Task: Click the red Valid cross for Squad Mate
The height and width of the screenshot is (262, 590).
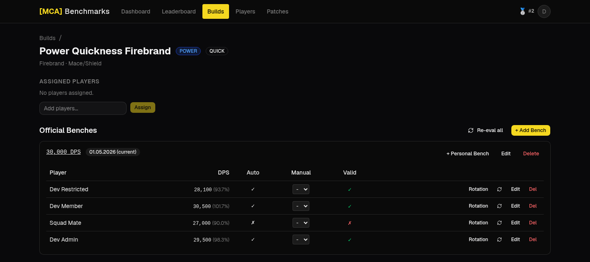Action: coord(349,223)
